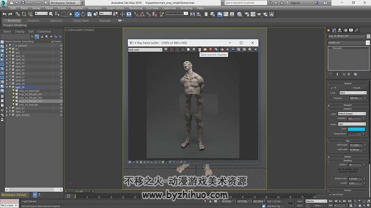Select VRayLight in the modifier stack

[337, 48]
